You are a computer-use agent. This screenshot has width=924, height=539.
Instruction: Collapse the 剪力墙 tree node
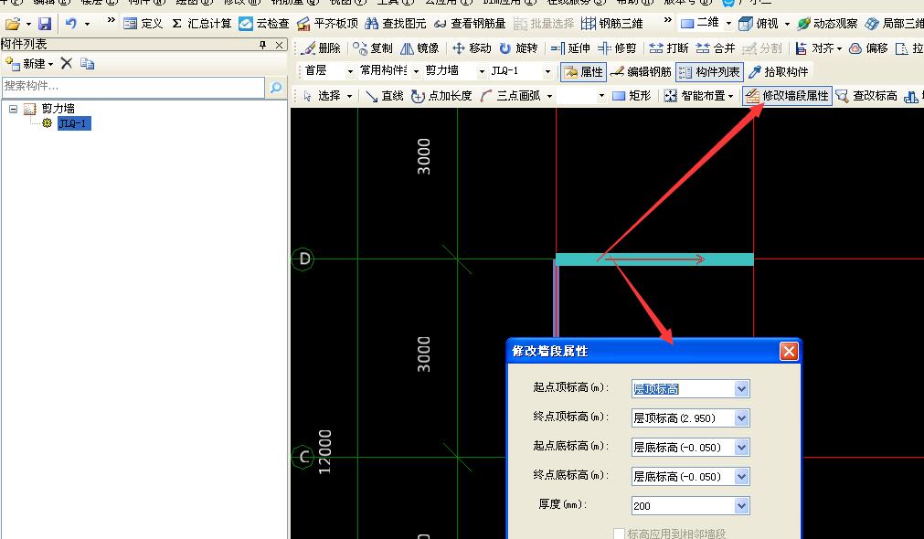[13, 109]
